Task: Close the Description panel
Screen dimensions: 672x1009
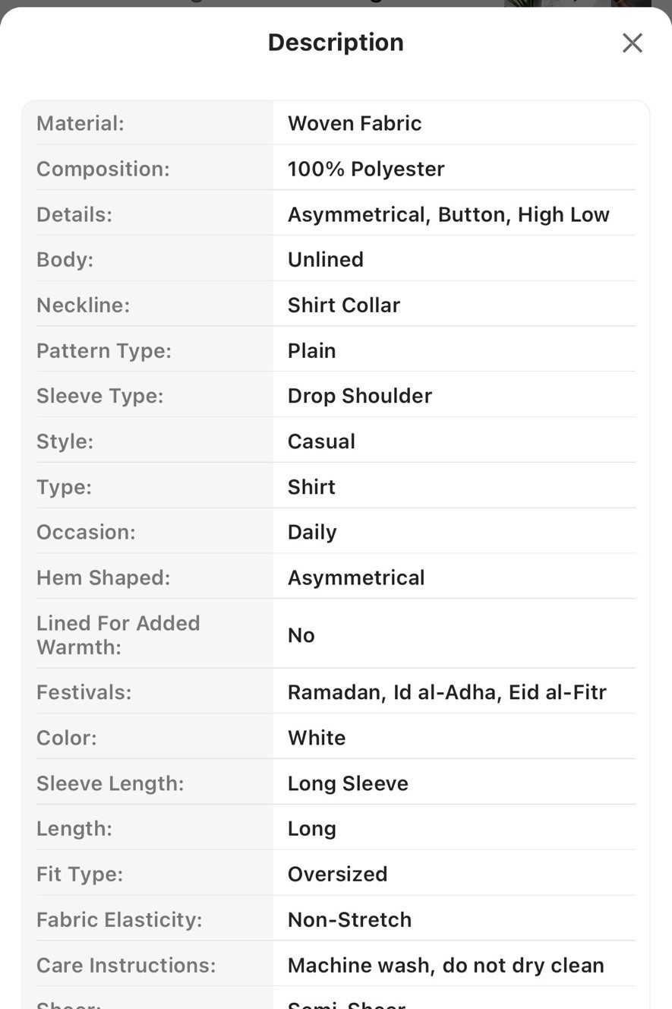Action: 632,43
